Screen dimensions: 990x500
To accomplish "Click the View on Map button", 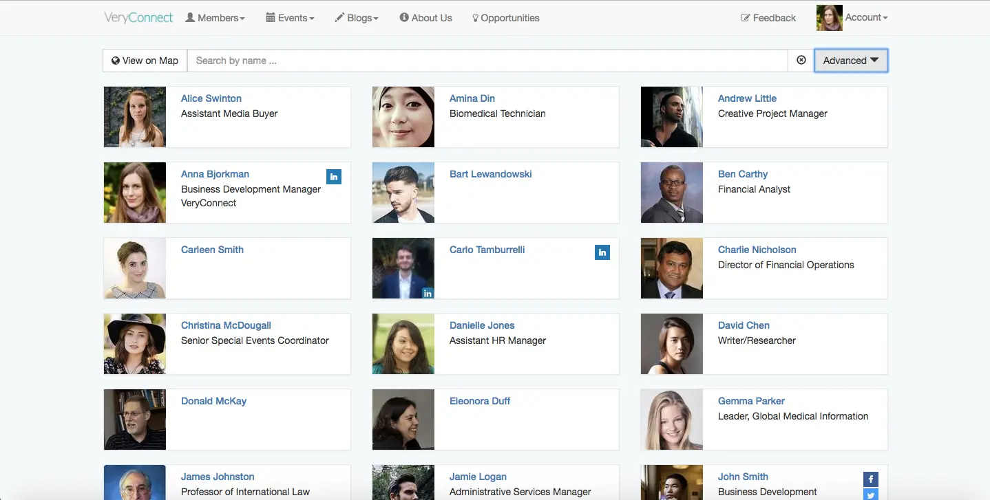I will coord(145,61).
